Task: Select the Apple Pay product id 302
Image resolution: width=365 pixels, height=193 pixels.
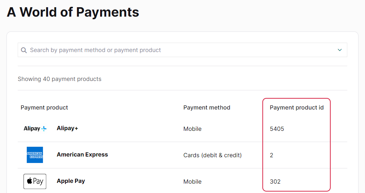Action: click(275, 181)
